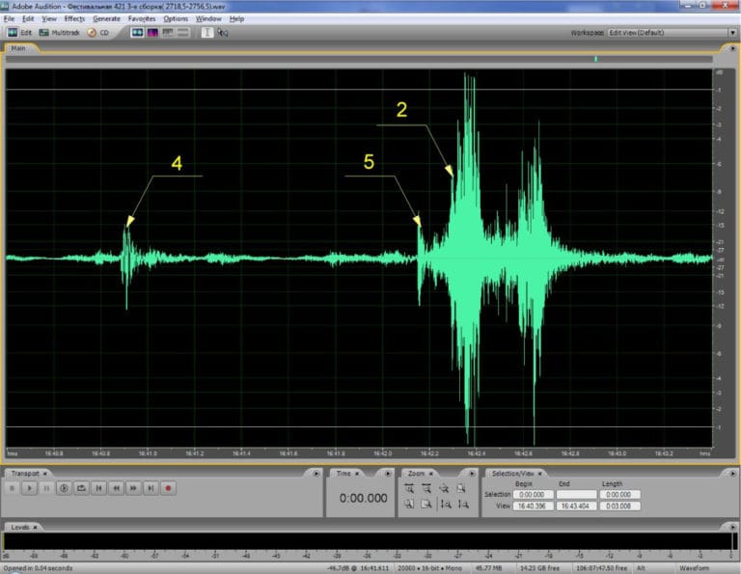Screen dimensions: 741x574
Task: Open Zoom panel options arrow
Action: click(x=471, y=474)
